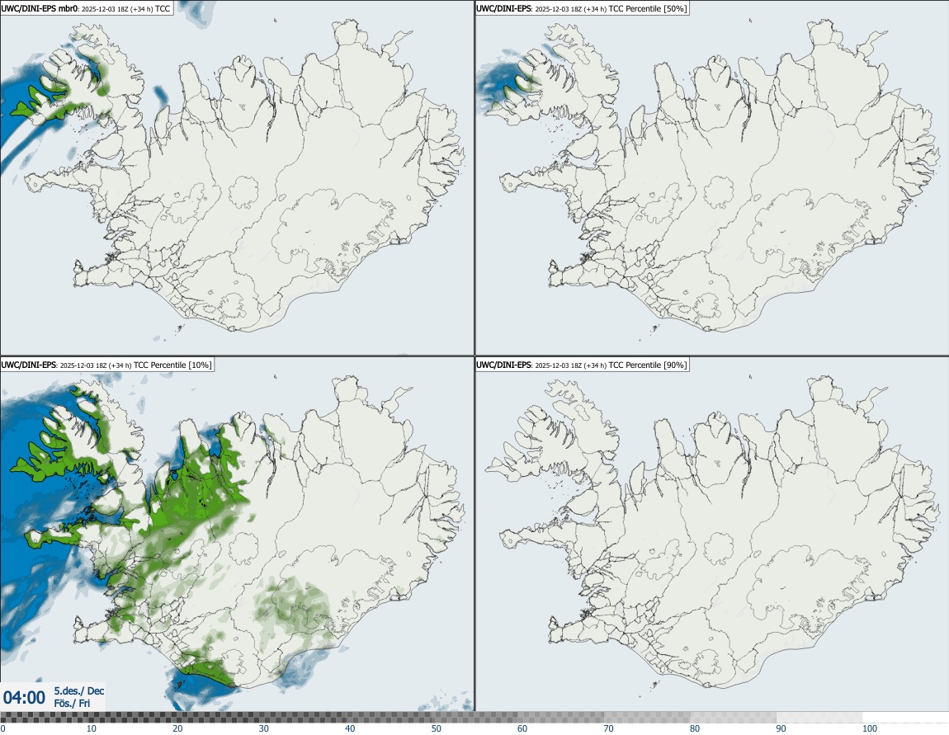Viewport: 949px width, 735px height.
Task: Click the '80' tick on the colour scale
Action: click(695, 728)
